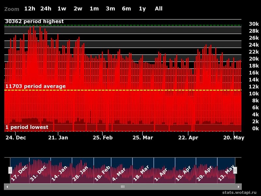Click the 1 period lowest label

26,127
